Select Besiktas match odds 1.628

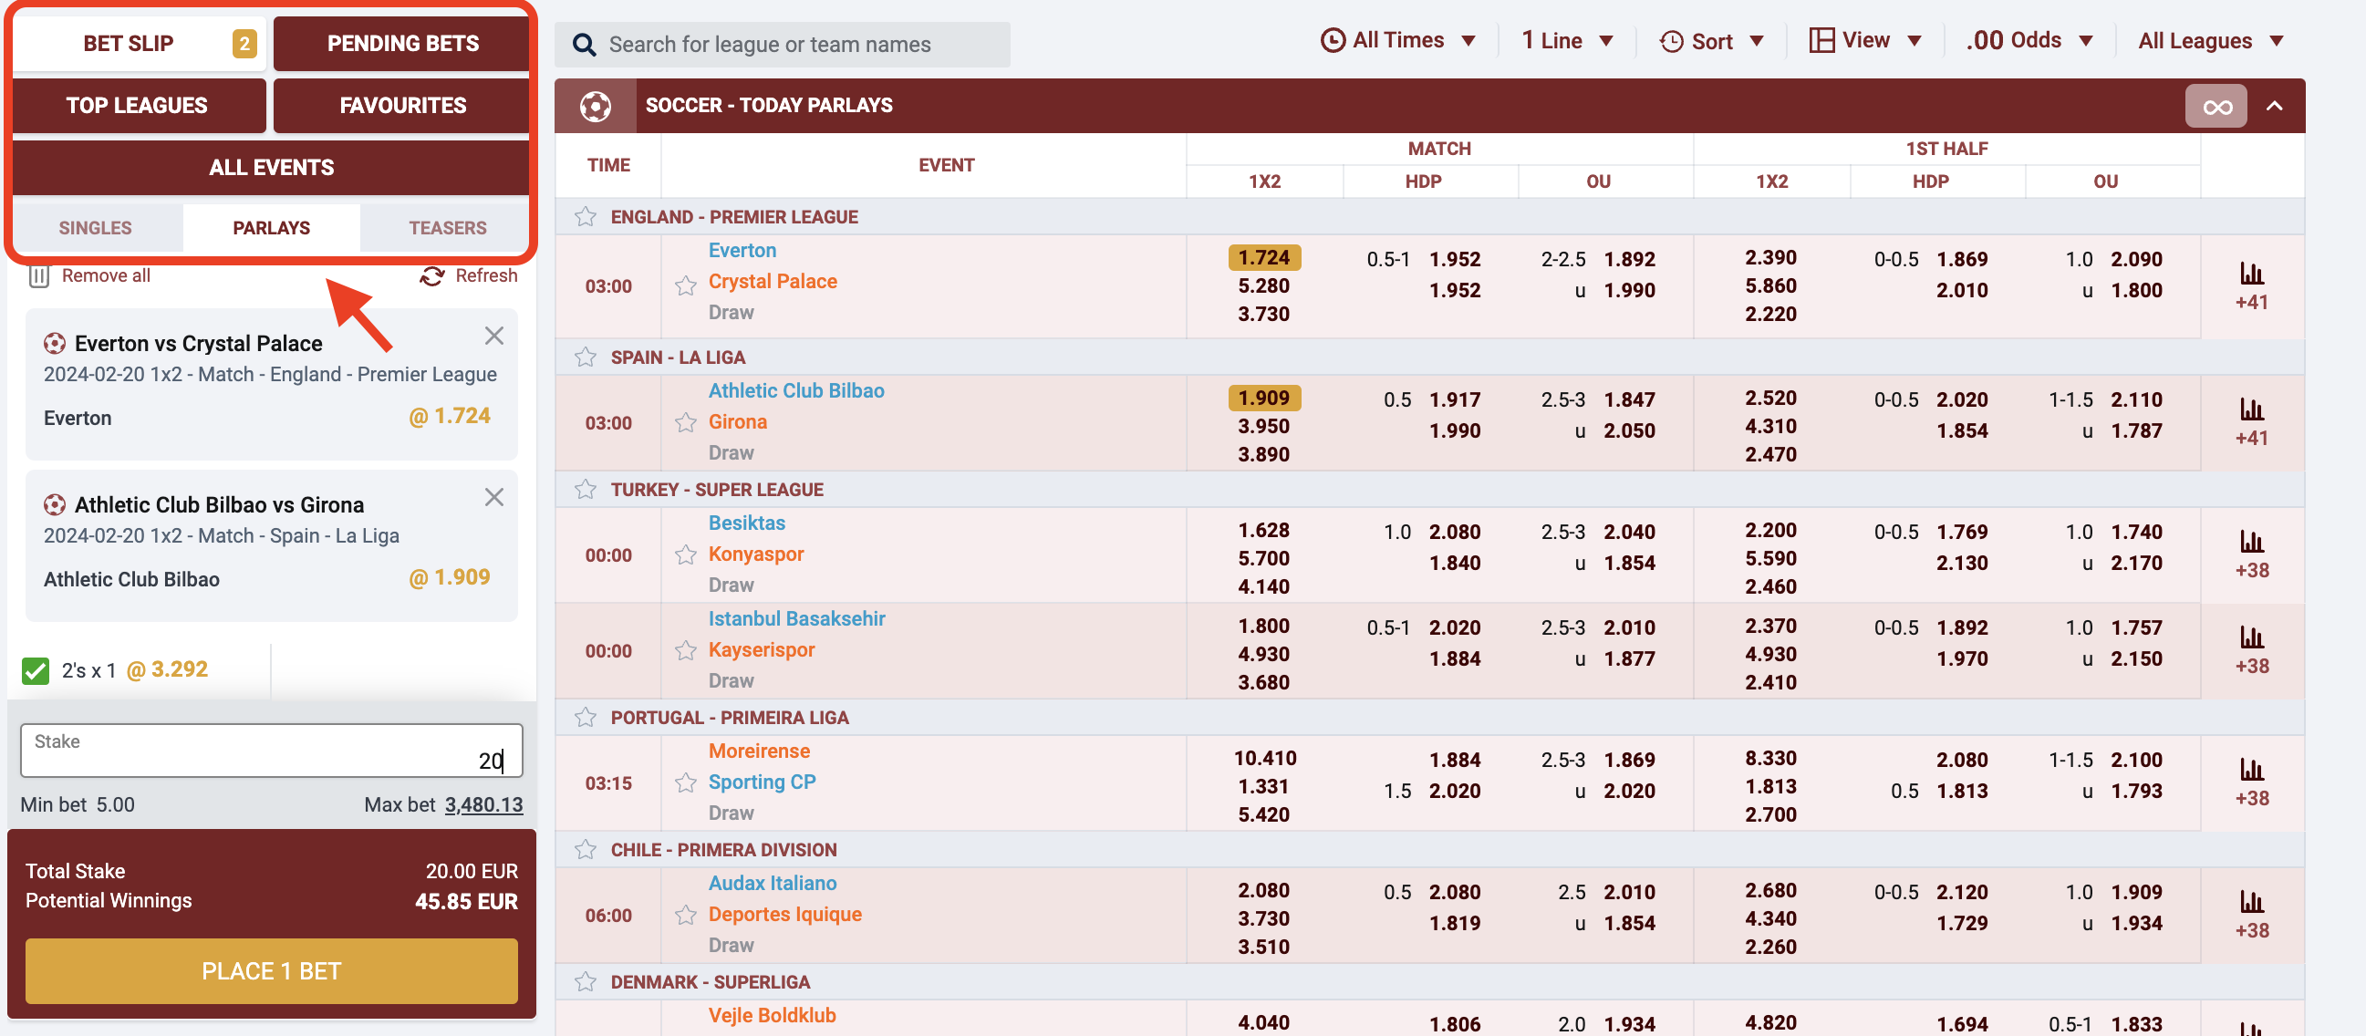[x=1264, y=530]
